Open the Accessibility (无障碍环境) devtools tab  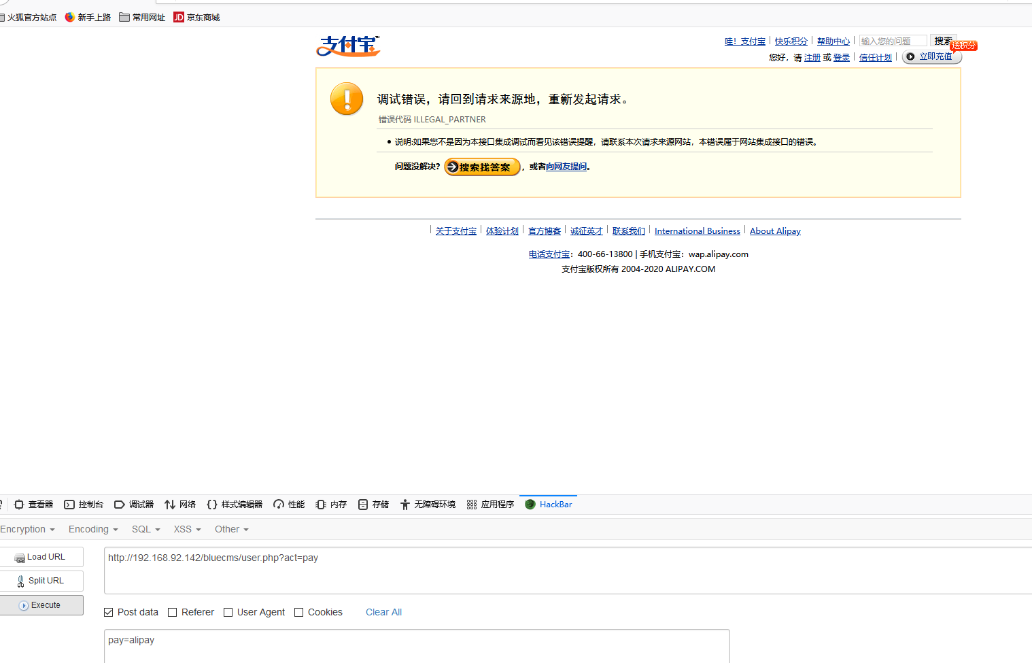tap(428, 505)
